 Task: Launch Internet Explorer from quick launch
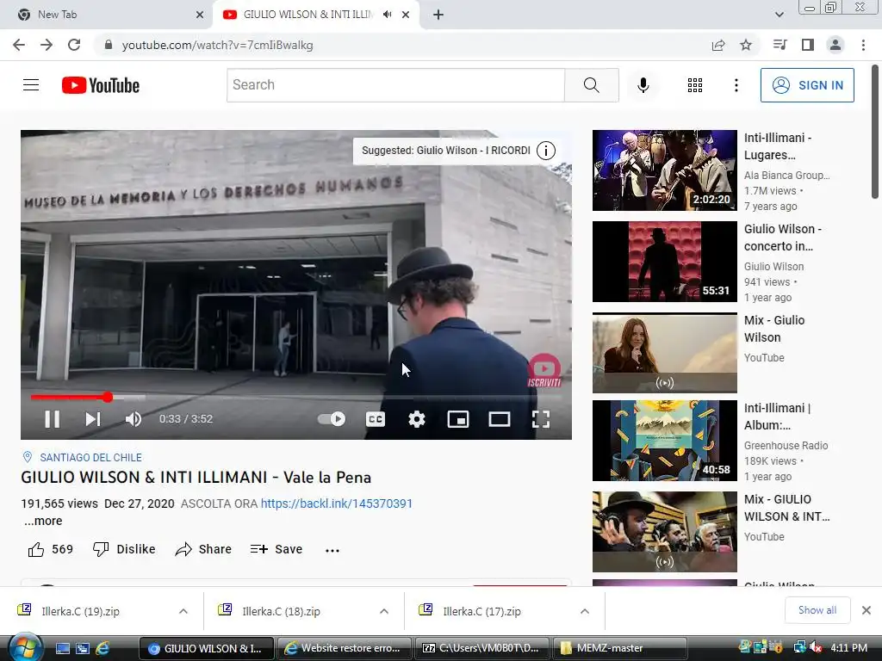(103, 648)
